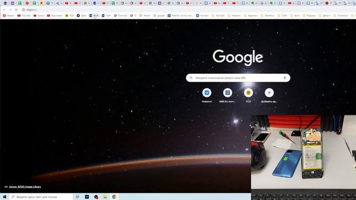The height and width of the screenshot is (200, 356).
Task: Open the PCB shortcut tile below search
Action: coord(249,95)
